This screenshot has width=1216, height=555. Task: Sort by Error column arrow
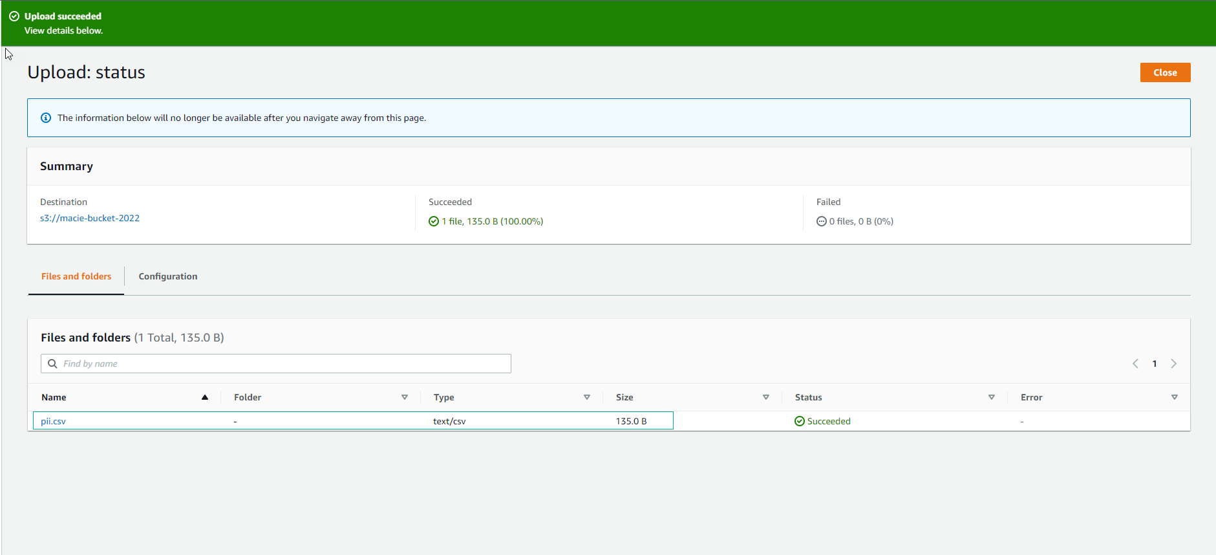[1175, 397]
